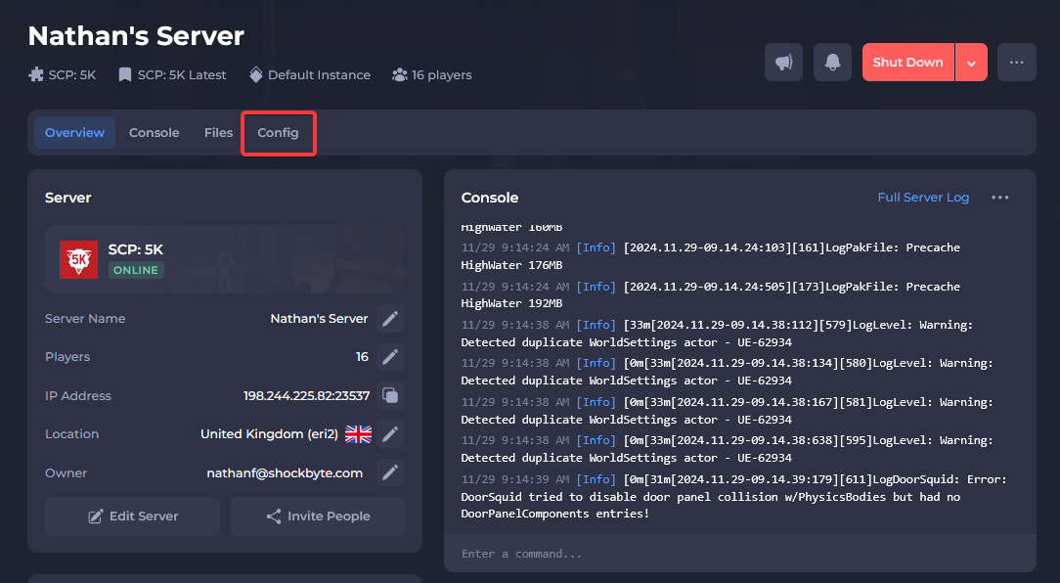
Task: Edit the Server Name with pencil icon
Action: pos(390,319)
